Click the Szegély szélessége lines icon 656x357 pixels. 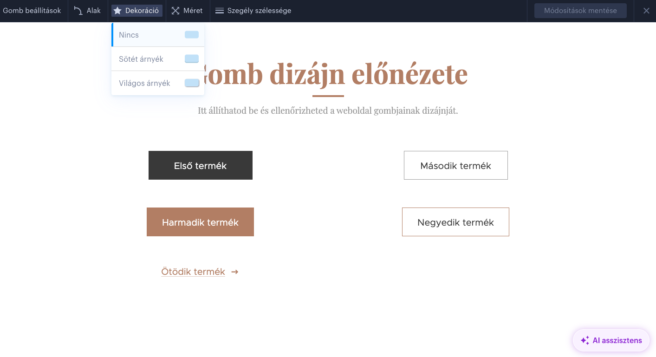click(220, 11)
